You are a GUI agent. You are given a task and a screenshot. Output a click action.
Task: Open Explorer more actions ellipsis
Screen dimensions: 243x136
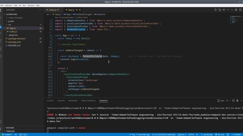[x=40, y=10]
